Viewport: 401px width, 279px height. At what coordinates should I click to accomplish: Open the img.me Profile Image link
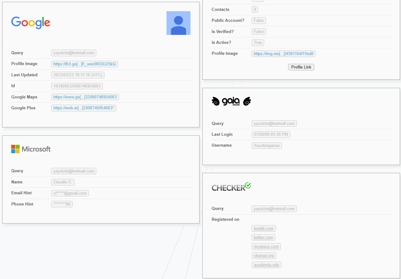pos(283,54)
